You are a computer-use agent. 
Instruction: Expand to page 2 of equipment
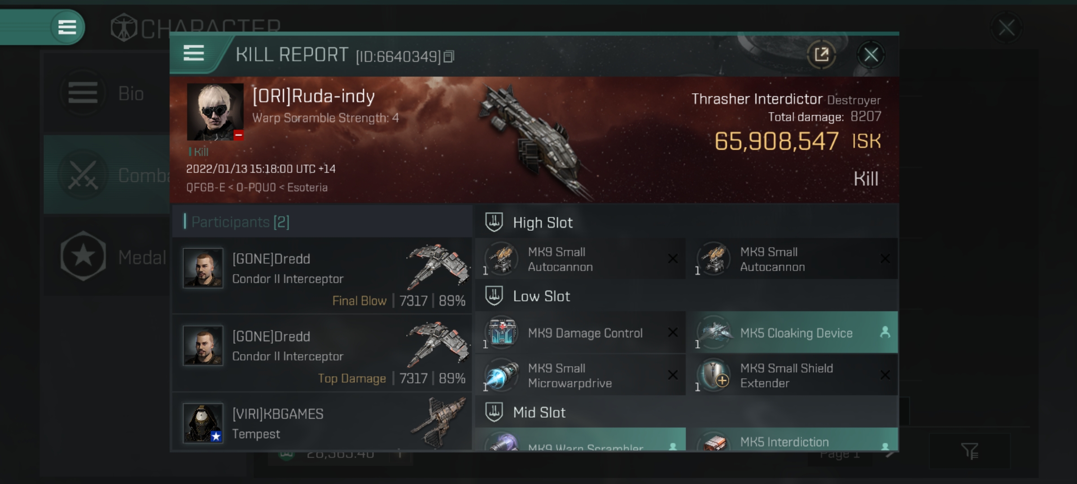coord(890,453)
